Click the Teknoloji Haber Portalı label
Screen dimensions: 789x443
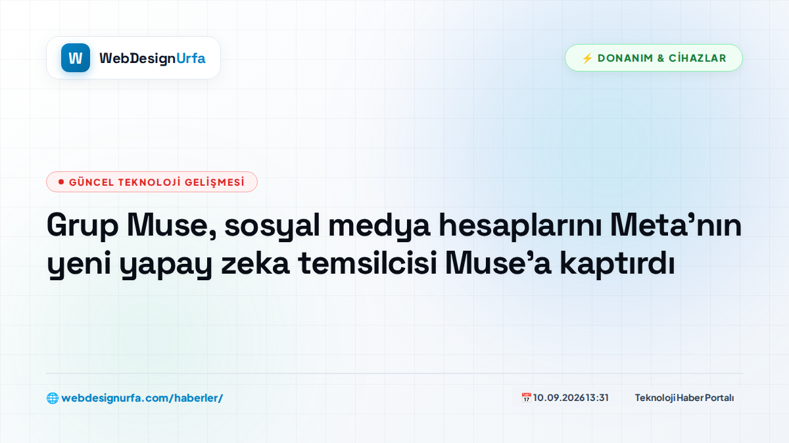click(684, 398)
